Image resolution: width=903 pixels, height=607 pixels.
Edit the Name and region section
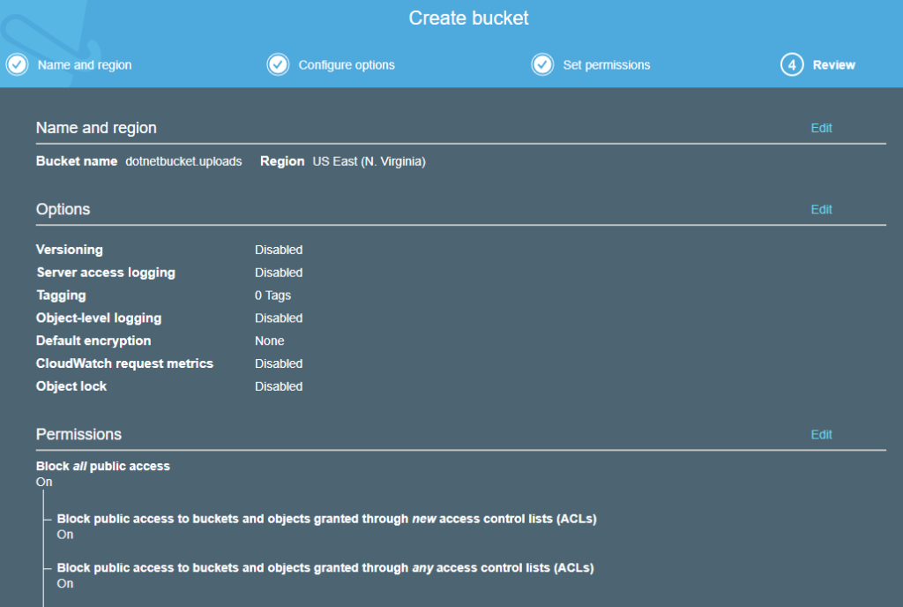point(821,128)
